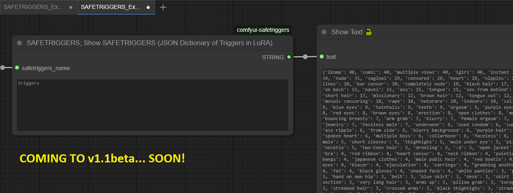Switch to the first SAFETRIGGERS_Ex workflow tab

click(38, 7)
